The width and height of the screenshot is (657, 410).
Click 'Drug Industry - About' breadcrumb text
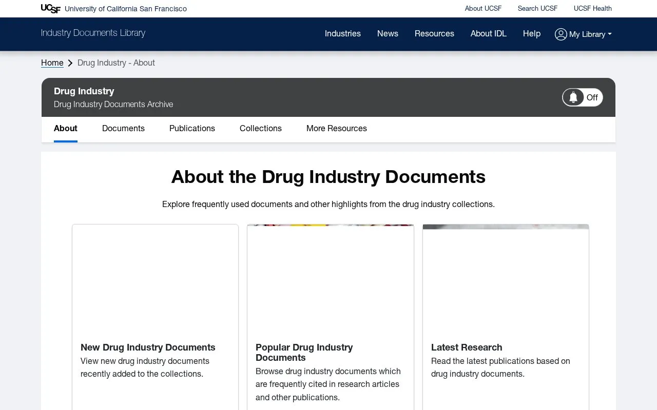[116, 63]
